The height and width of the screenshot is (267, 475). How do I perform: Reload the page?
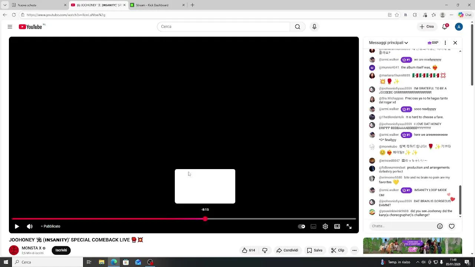[14, 15]
